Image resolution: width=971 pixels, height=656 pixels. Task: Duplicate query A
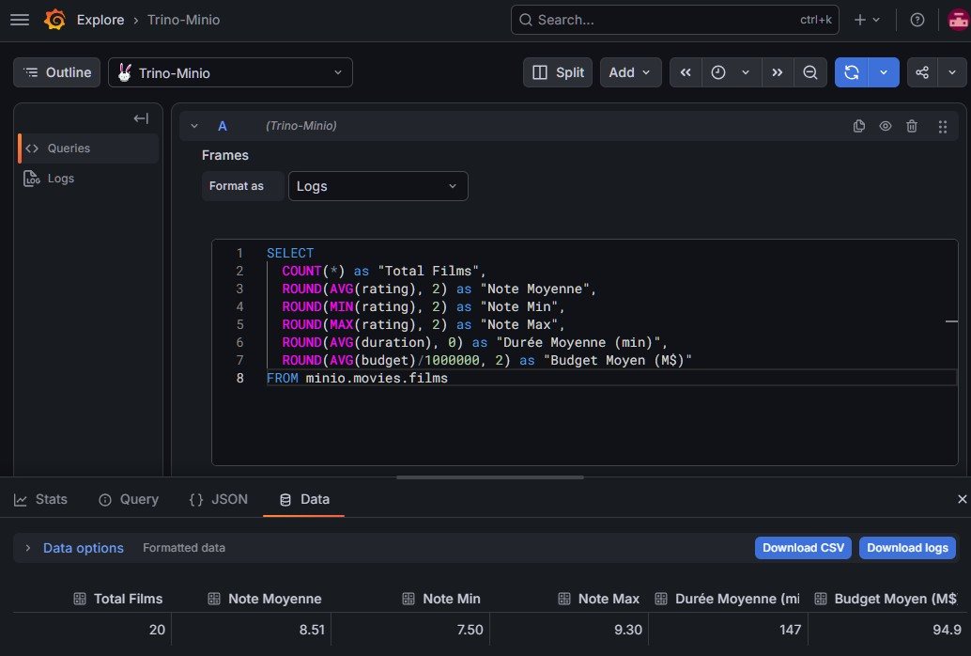tap(859, 126)
